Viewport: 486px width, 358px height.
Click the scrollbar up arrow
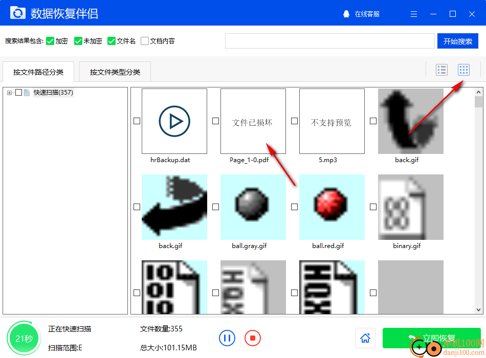point(478,92)
